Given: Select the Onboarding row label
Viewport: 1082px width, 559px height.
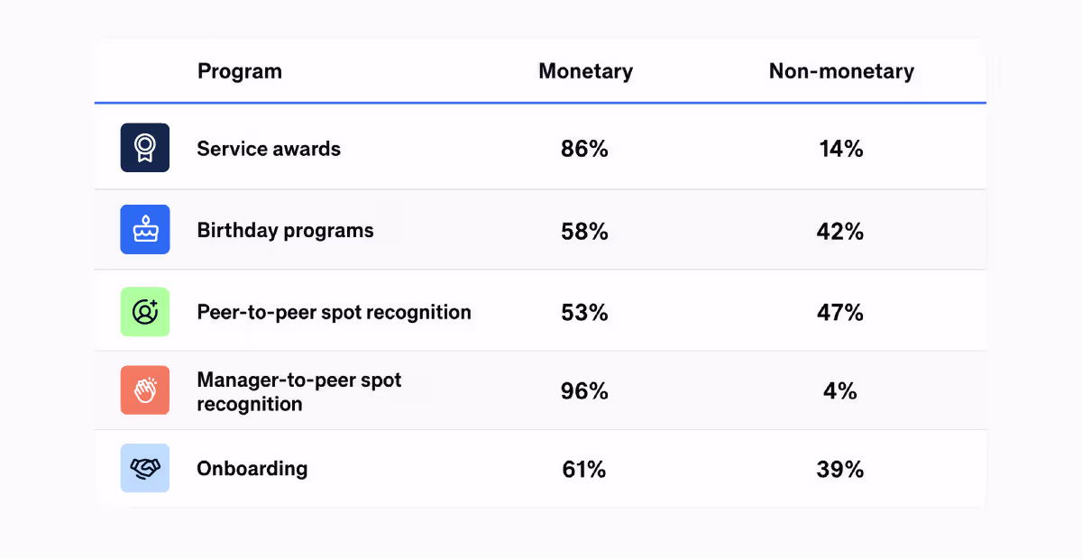Looking at the screenshot, I should click(252, 469).
